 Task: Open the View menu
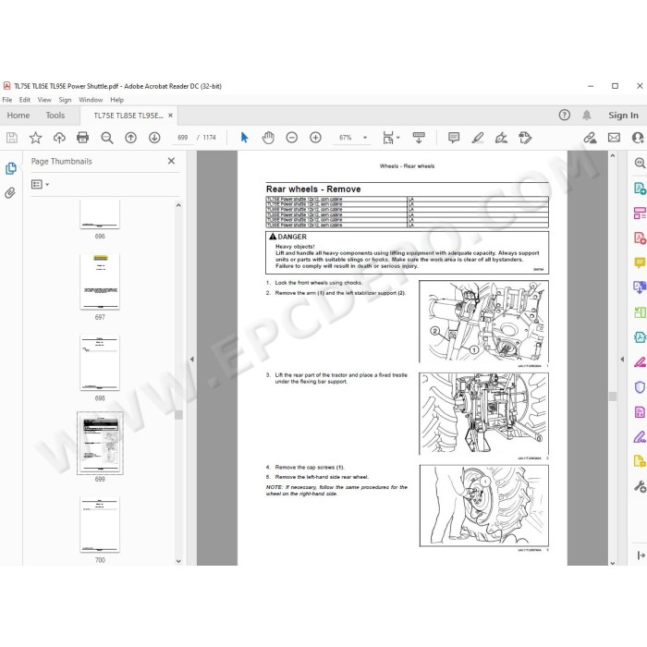(44, 100)
